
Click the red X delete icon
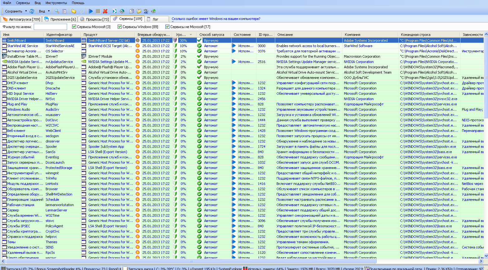coord(105,11)
